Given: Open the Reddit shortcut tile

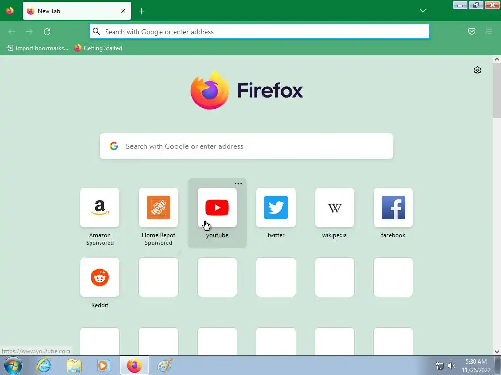Looking at the screenshot, I should 100,277.
